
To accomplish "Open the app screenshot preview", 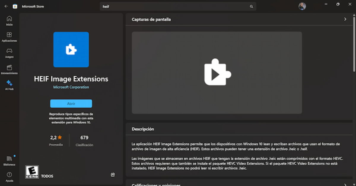I will coord(216,73).
